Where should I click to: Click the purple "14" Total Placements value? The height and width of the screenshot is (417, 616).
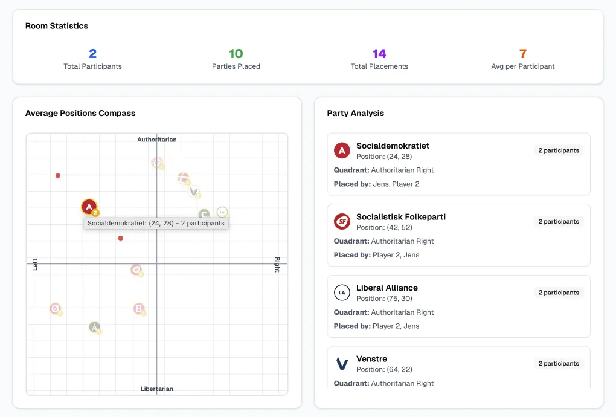(379, 53)
